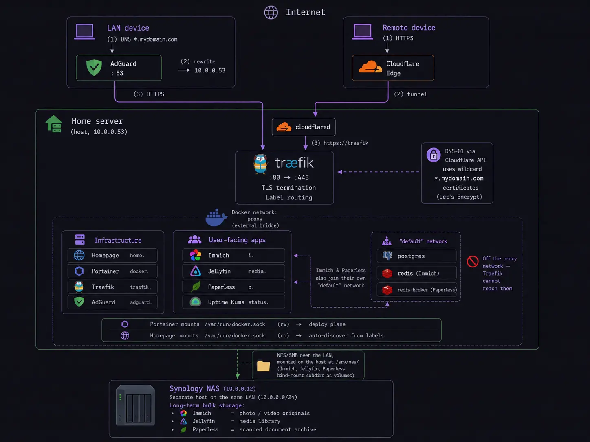
Task: Click the Paperless leaf icon in NAS list
Action: 183,429
